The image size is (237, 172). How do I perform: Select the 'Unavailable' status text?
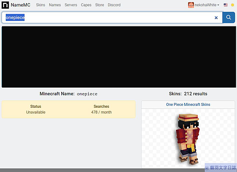36,112
